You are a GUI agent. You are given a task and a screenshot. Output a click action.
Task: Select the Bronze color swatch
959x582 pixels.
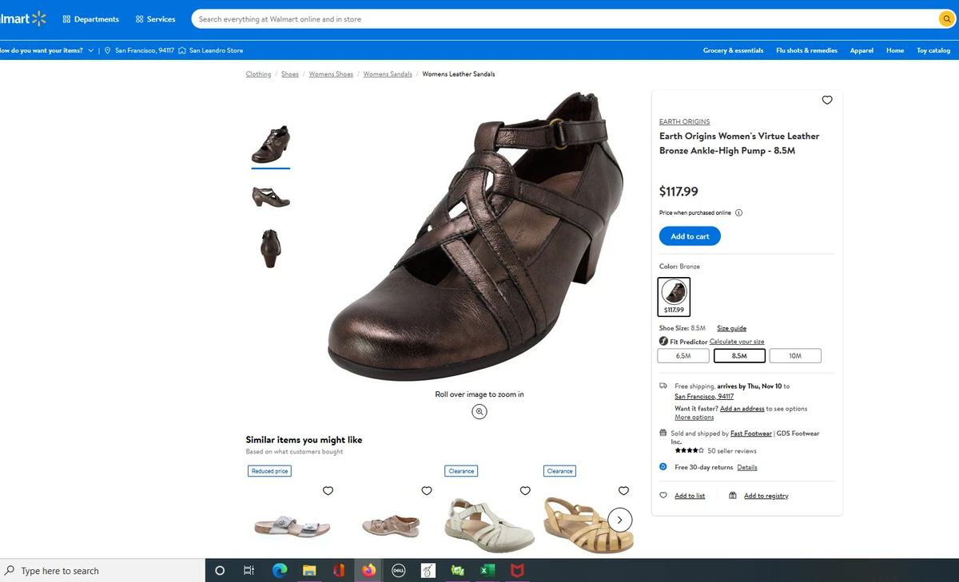pyautogui.click(x=674, y=296)
